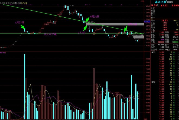This screenshot has width=179, height=120.
Task: Click the green arrow under the 4月23日 label
Action: (23, 27)
